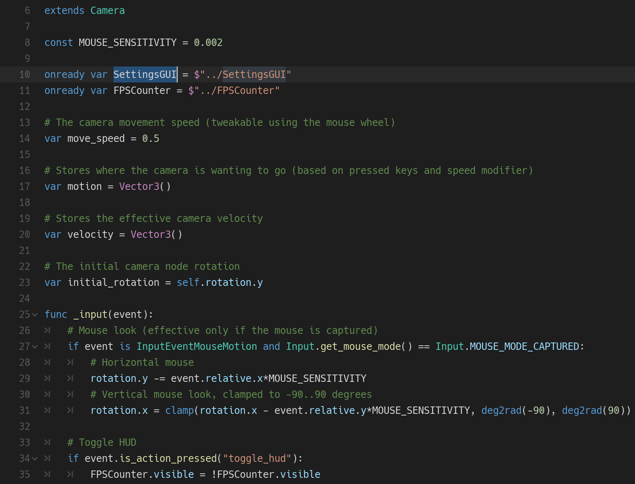Click Vector3 on the velocity line 20
The image size is (635, 484).
(x=151, y=235)
